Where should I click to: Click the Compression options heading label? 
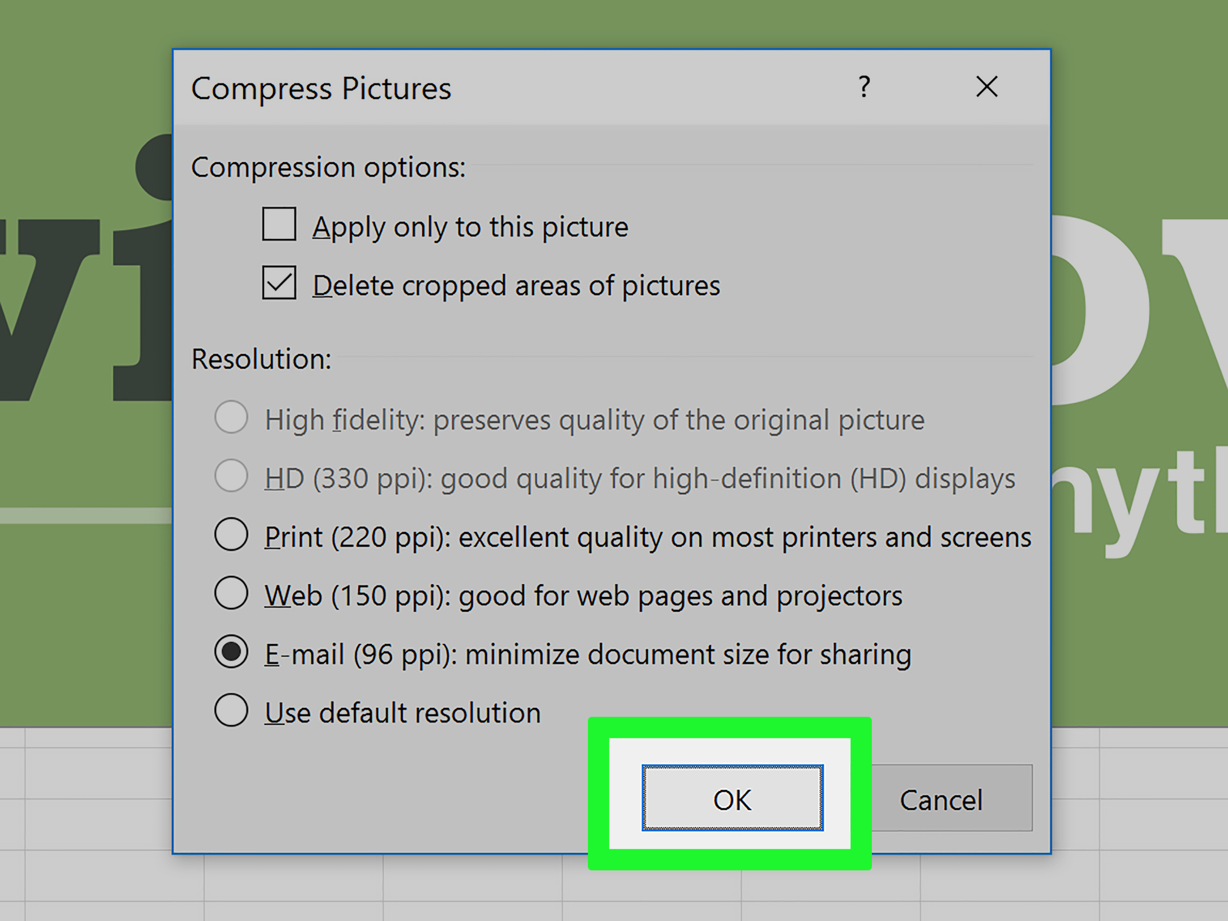[328, 167]
